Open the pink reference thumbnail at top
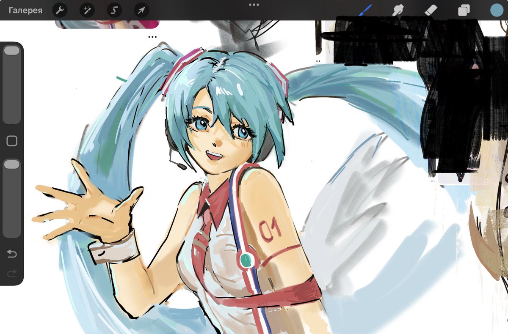Image resolution: width=508 pixels, height=334 pixels. coord(107,24)
